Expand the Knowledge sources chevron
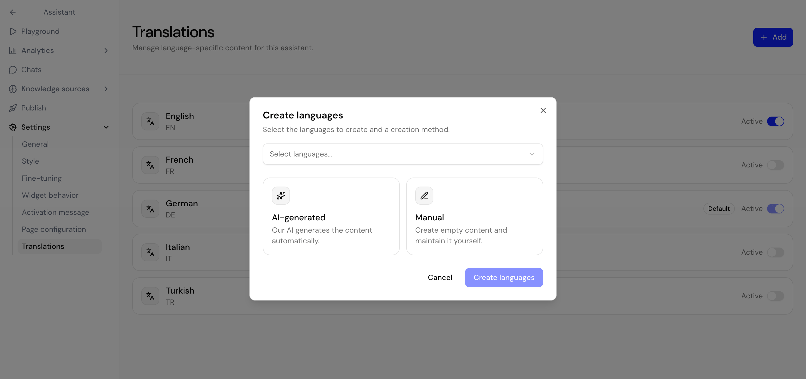 point(106,89)
